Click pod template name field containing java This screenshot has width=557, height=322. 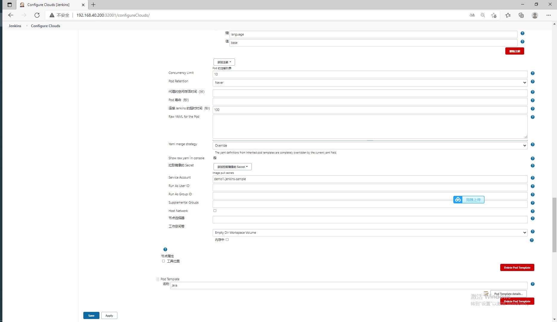349,285
